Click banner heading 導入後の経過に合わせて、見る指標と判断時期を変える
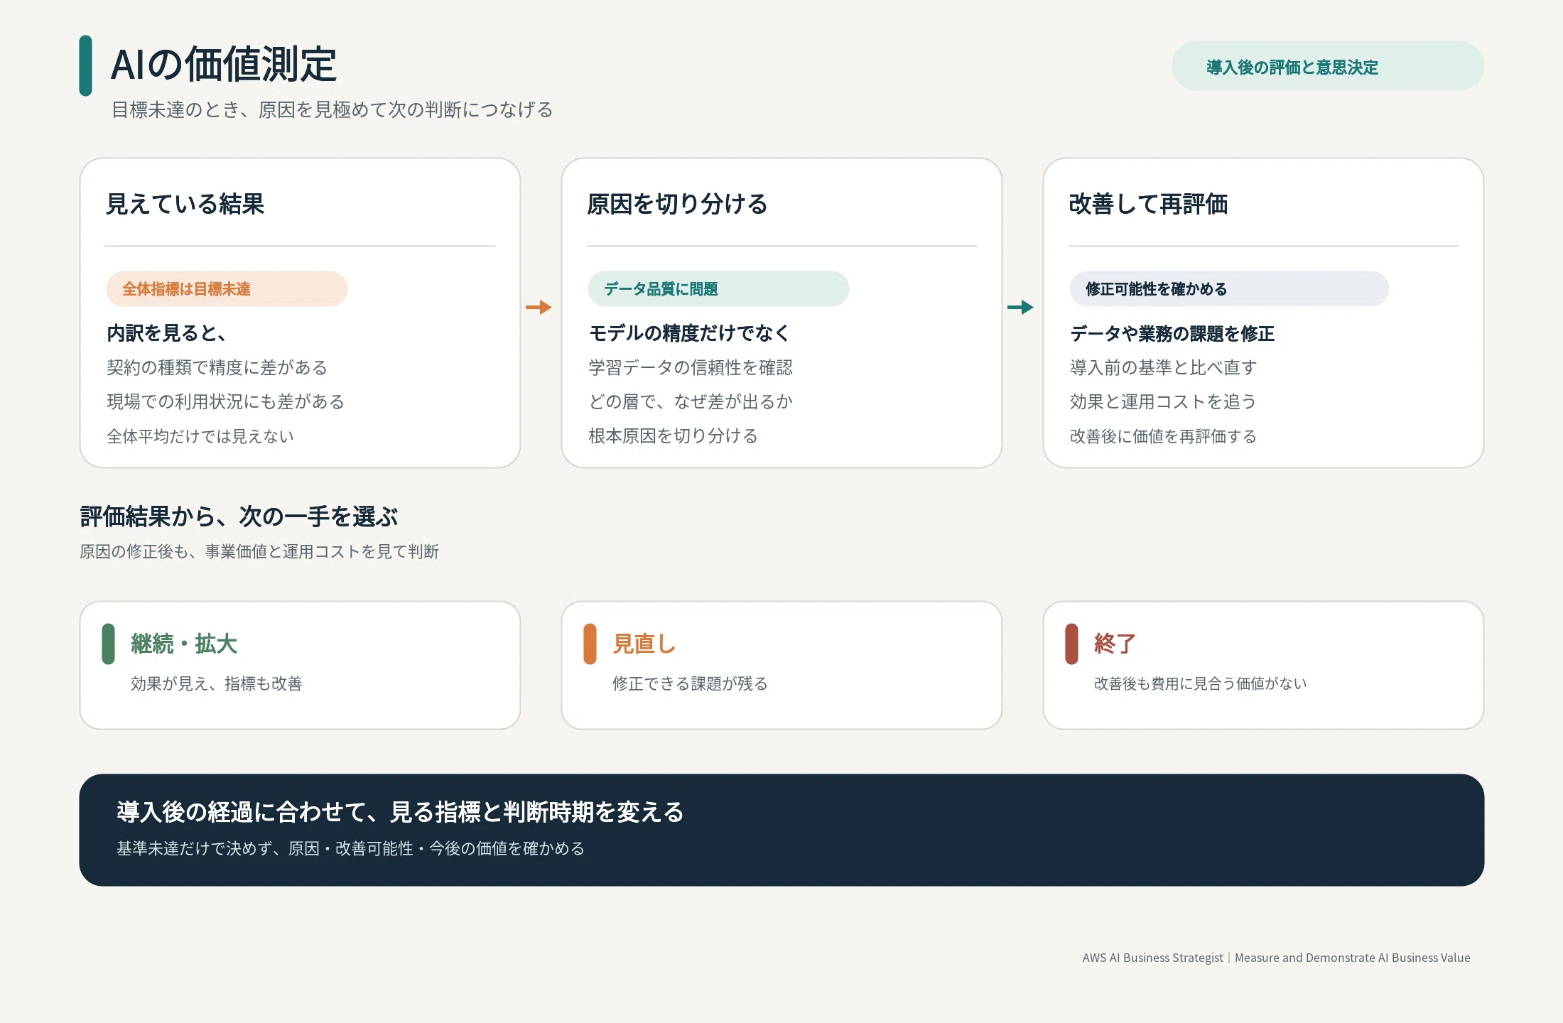 tap(400, 812)
